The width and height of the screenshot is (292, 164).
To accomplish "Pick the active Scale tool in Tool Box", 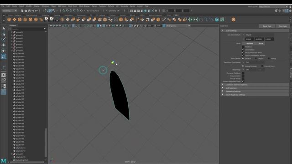I will coord(4,56).
